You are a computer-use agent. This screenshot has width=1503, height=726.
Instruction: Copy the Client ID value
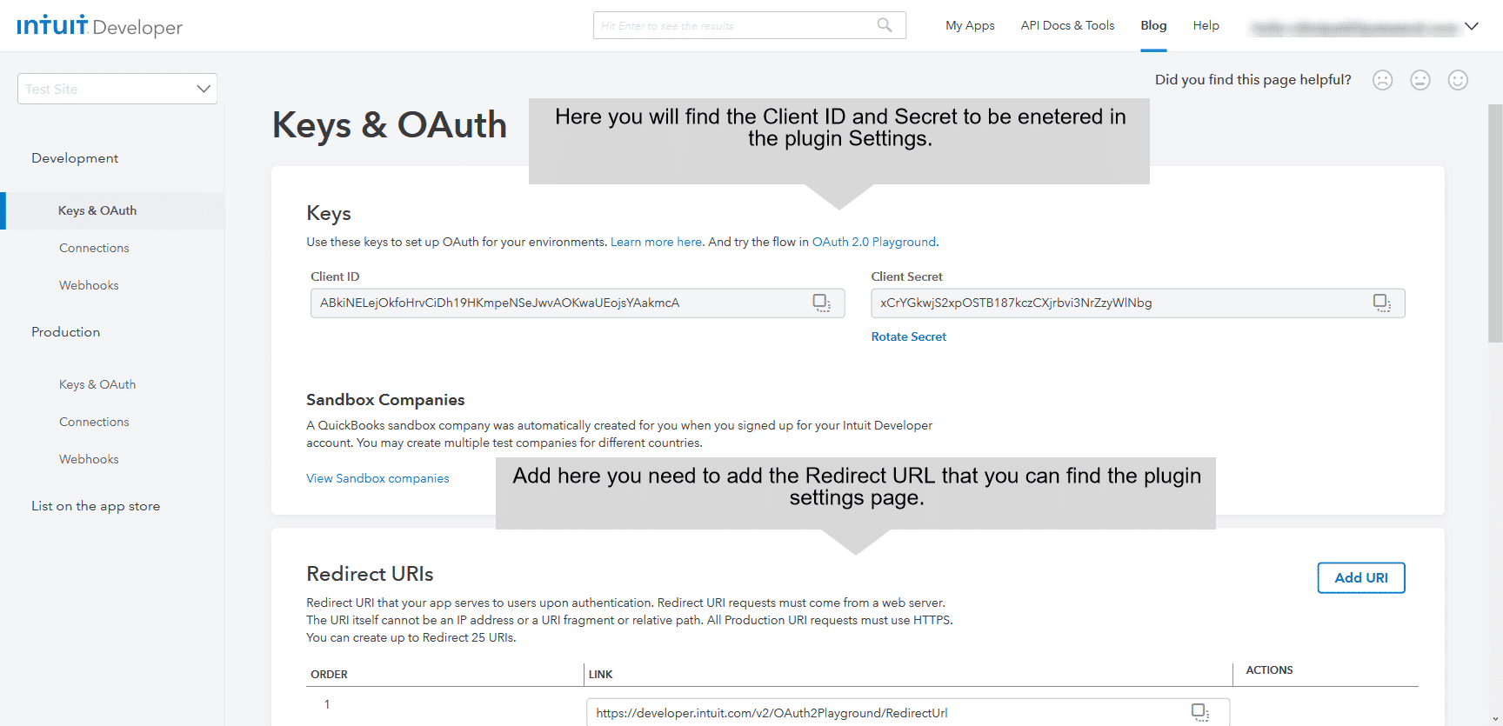click(x=821, y=303)
